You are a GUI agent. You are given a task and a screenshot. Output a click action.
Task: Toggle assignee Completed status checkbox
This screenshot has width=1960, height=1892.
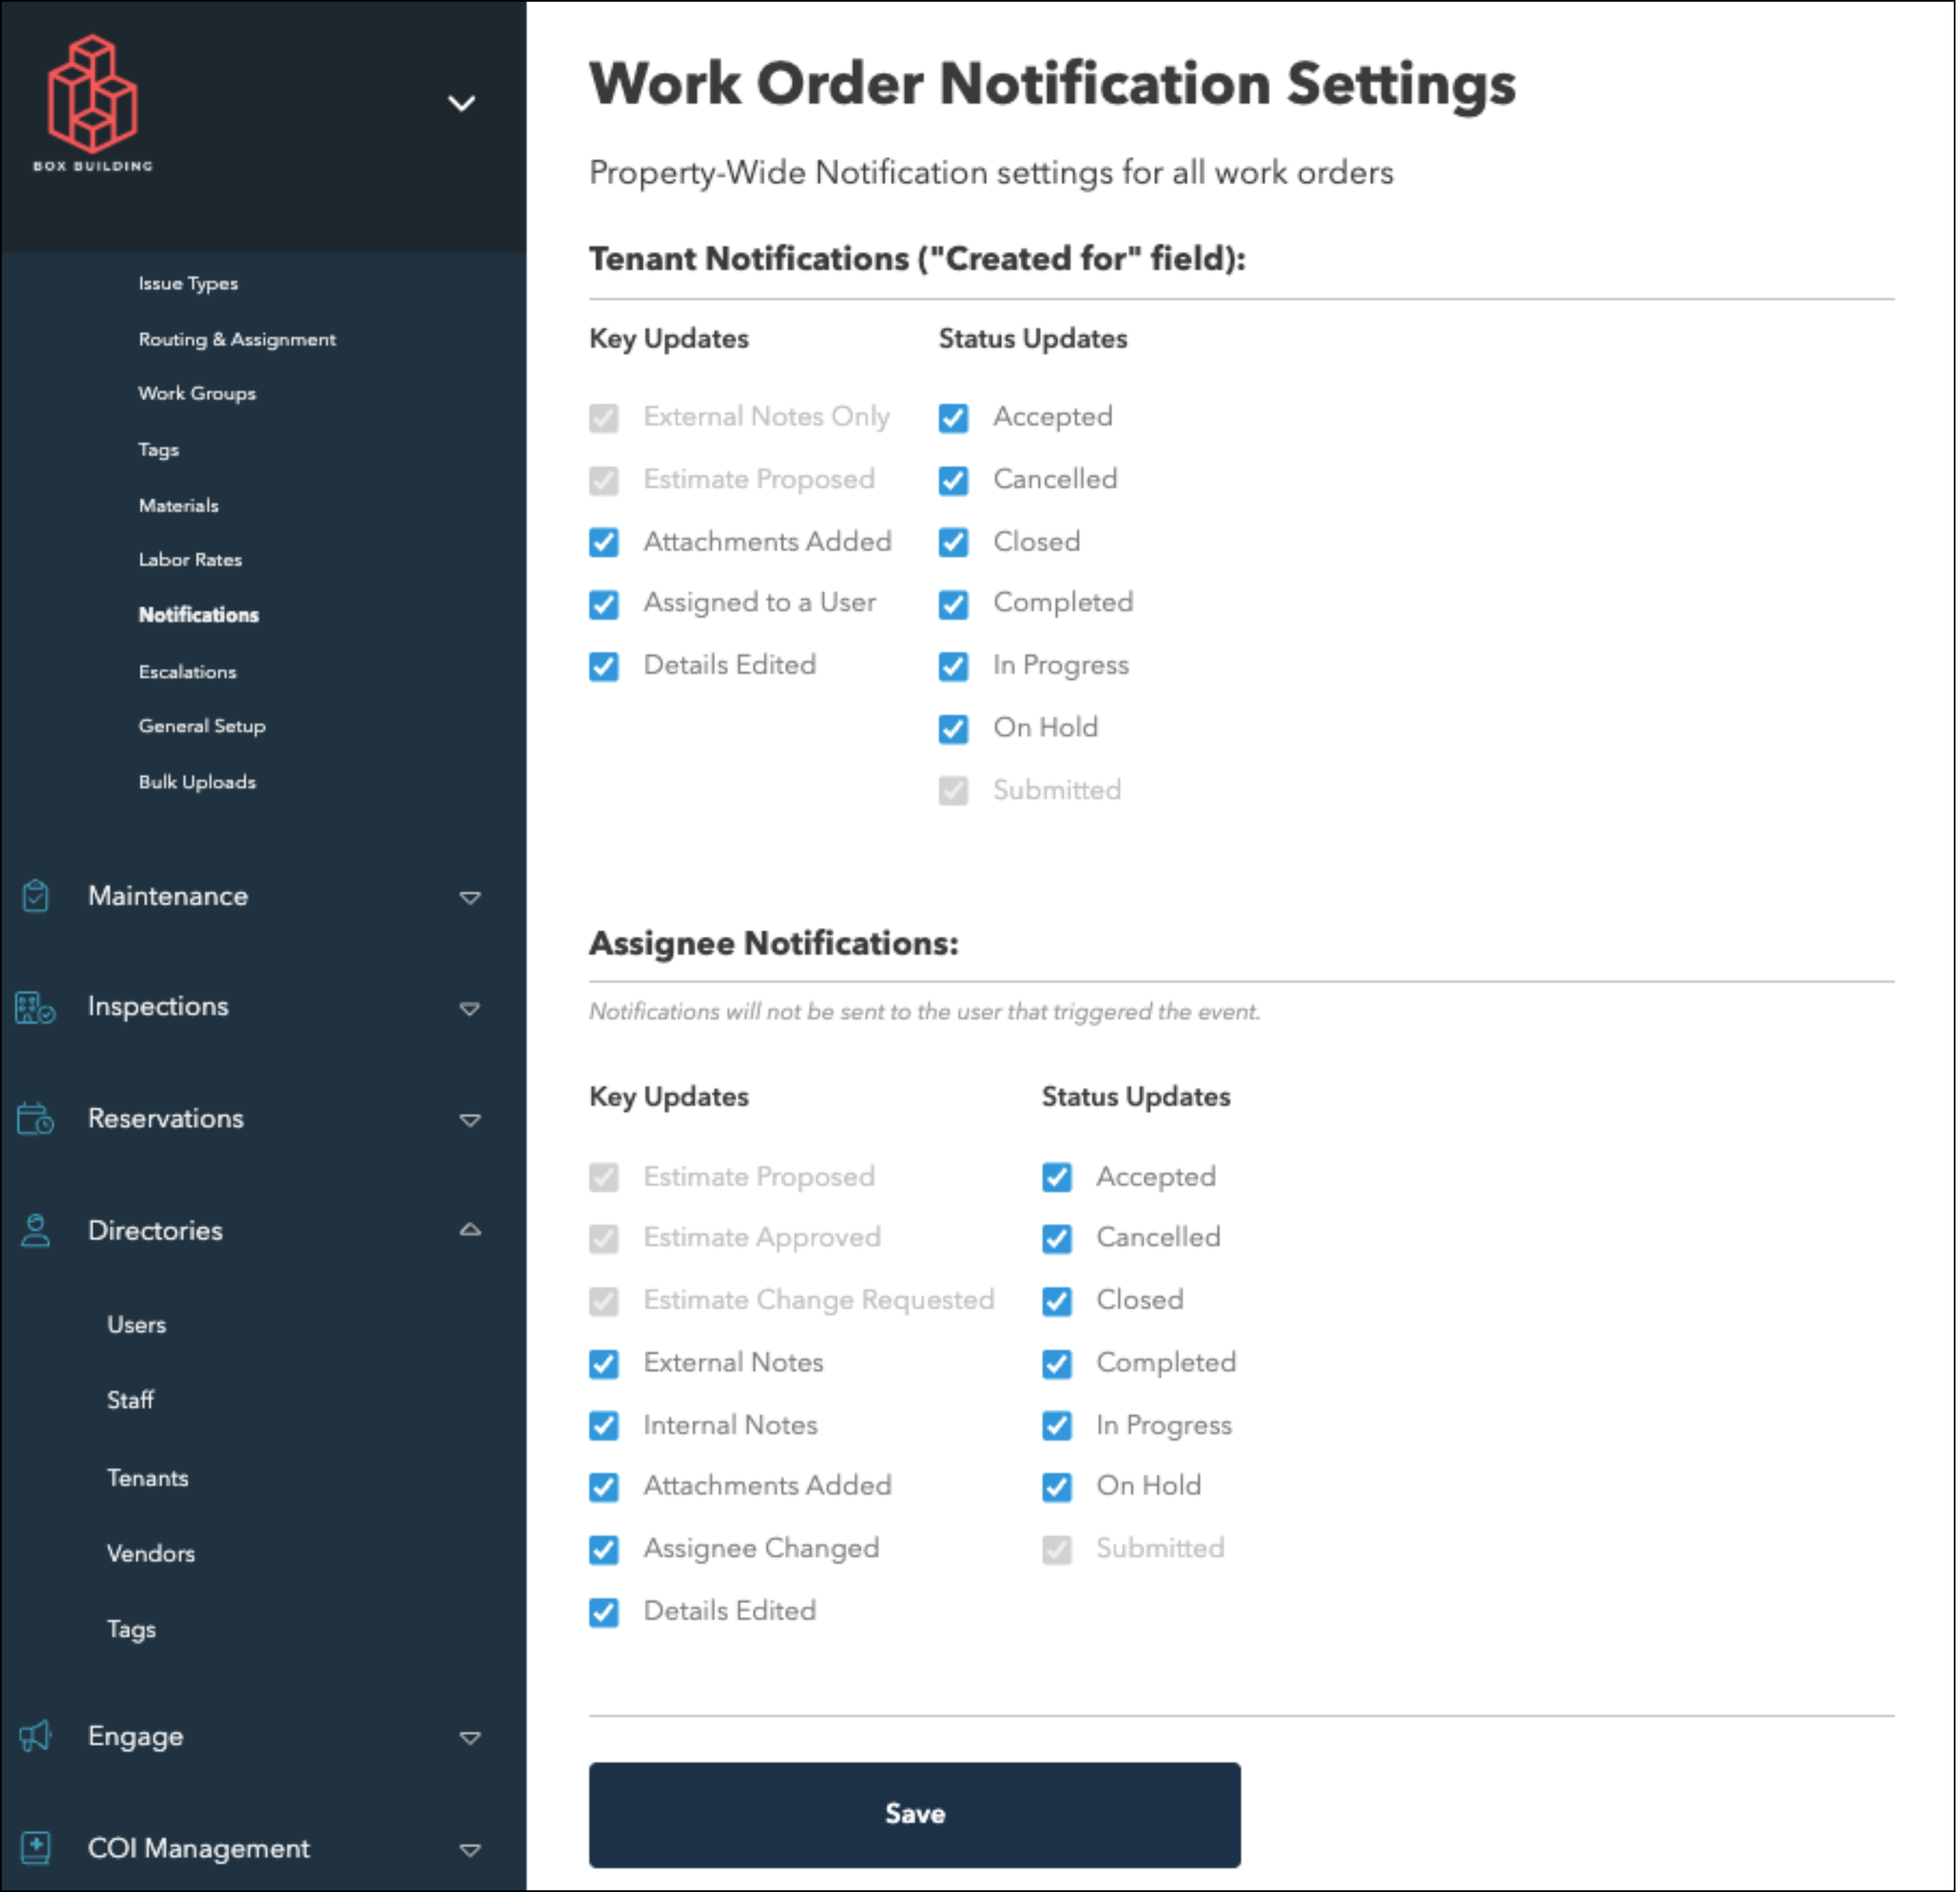(1057, 1364)
